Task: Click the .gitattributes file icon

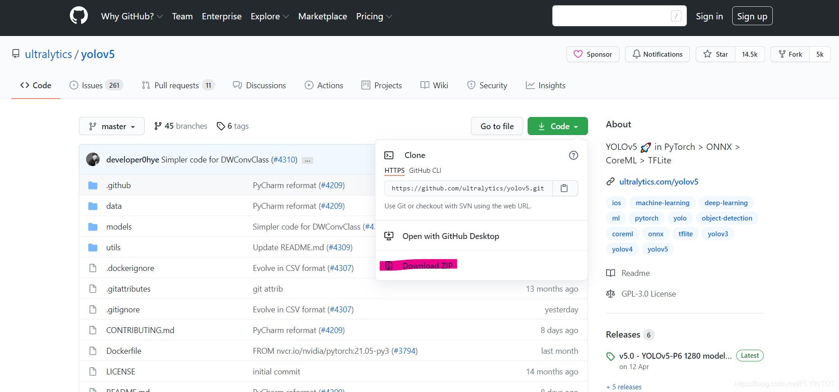Action: coord(93,289)
